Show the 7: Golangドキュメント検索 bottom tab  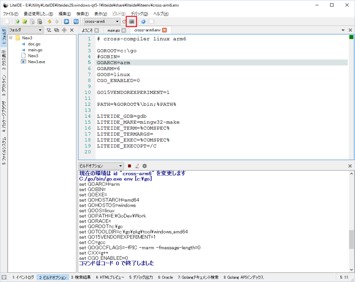[198, 277]
